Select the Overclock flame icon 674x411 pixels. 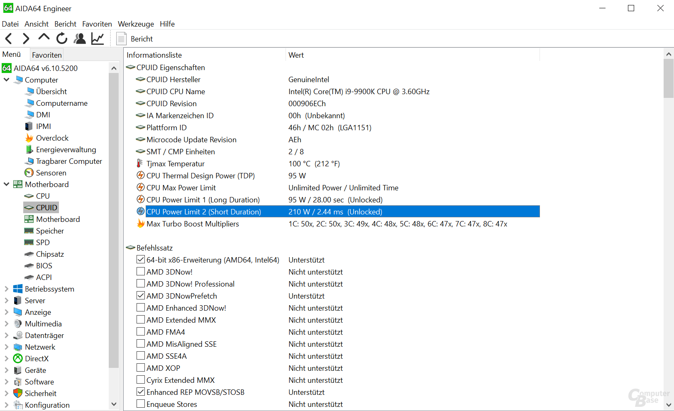[x=29, y=138]
